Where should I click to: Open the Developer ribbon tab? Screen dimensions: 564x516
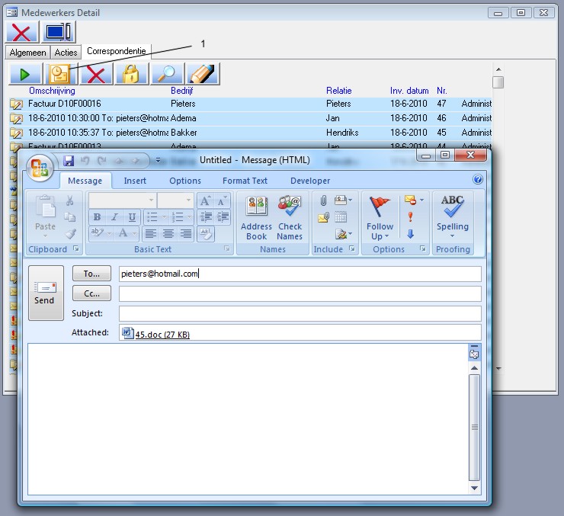point(310,181)
